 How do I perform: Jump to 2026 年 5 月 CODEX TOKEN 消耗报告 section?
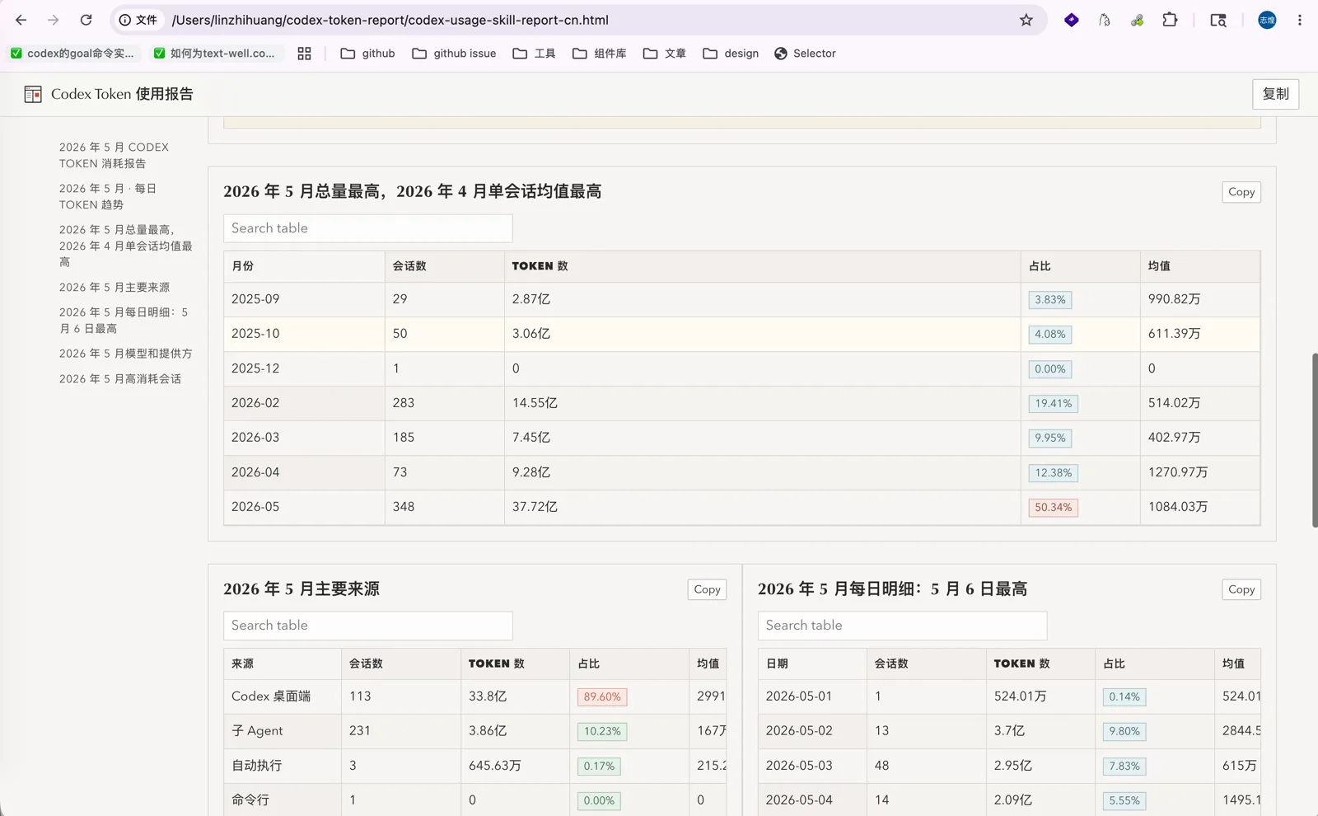click(x=114, y=155)
